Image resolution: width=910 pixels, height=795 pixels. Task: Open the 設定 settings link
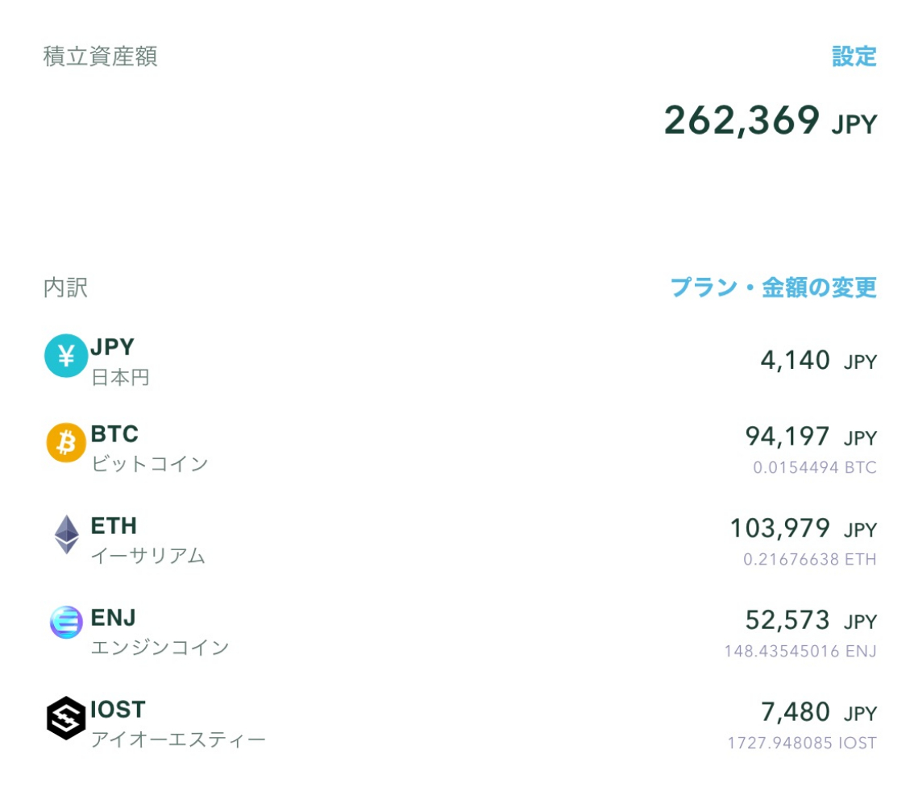(x=854, y=57)
